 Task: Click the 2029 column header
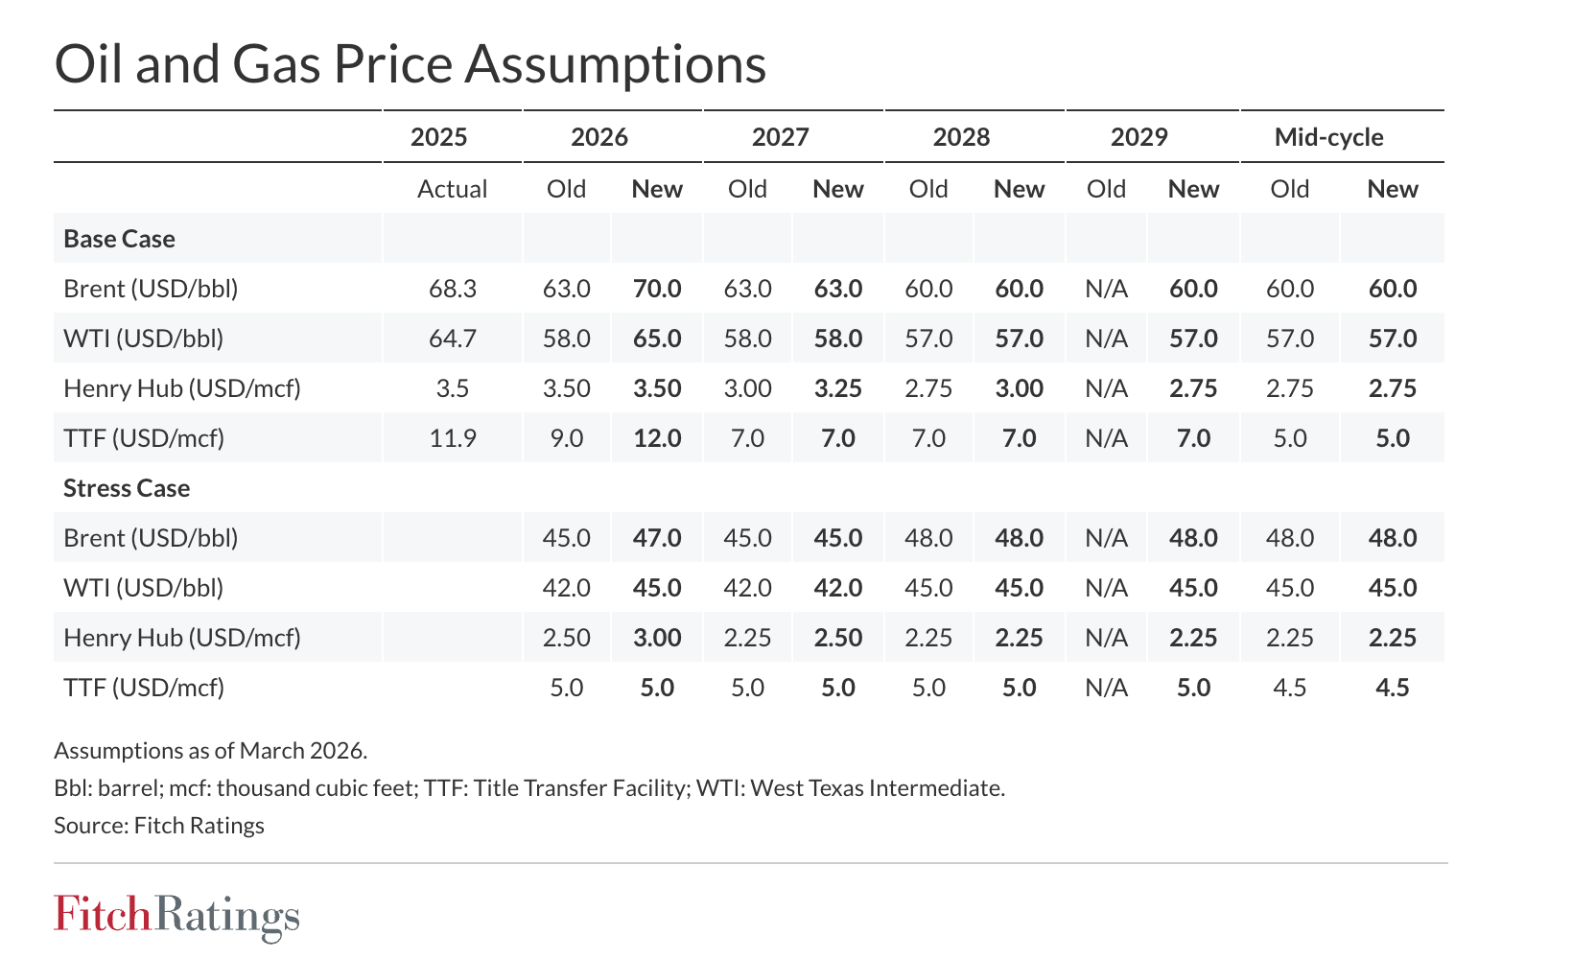point(1138,137)
